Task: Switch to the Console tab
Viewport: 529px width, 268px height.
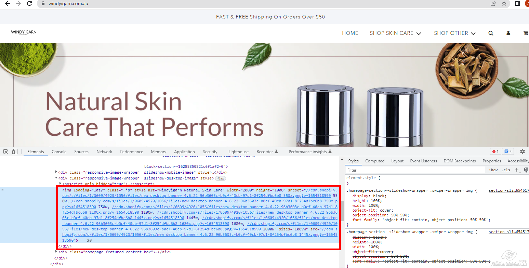Action: point(59,152)
